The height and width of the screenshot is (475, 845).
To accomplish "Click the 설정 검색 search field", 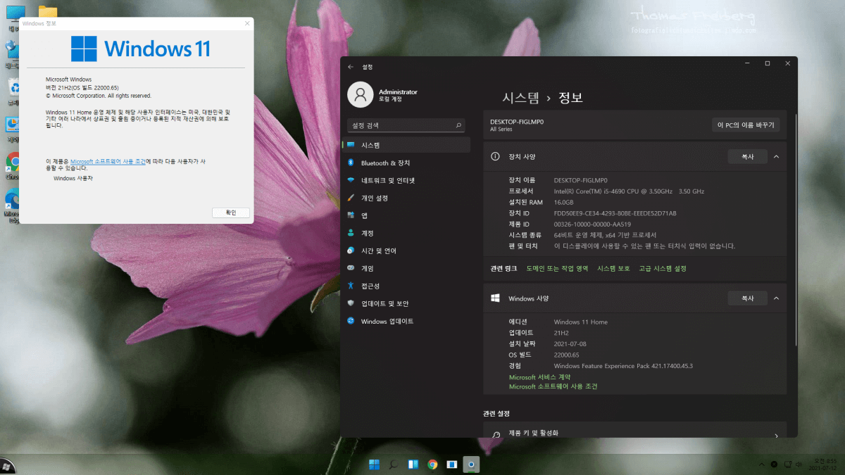I will click(406, 125).
